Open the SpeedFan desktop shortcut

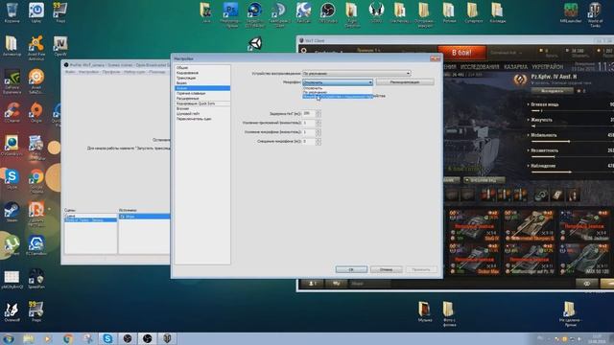36,279
